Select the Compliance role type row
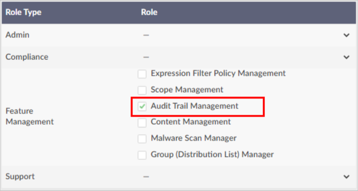358x191 pixels. click(x=179, y=57)
